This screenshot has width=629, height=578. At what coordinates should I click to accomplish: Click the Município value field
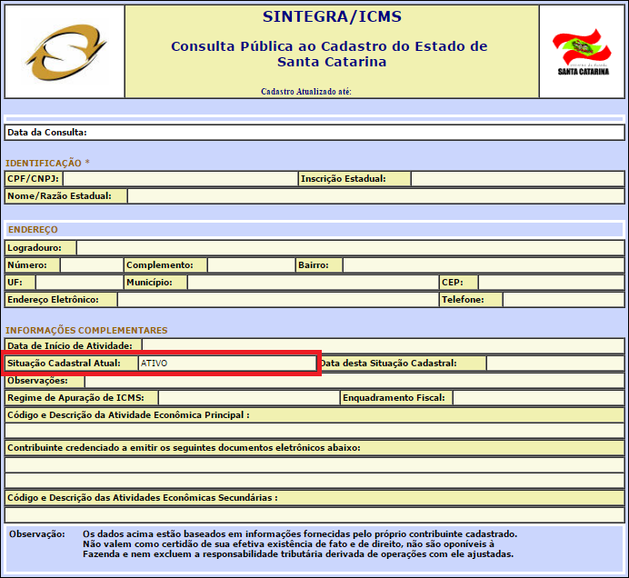click(x=312, y=283)
